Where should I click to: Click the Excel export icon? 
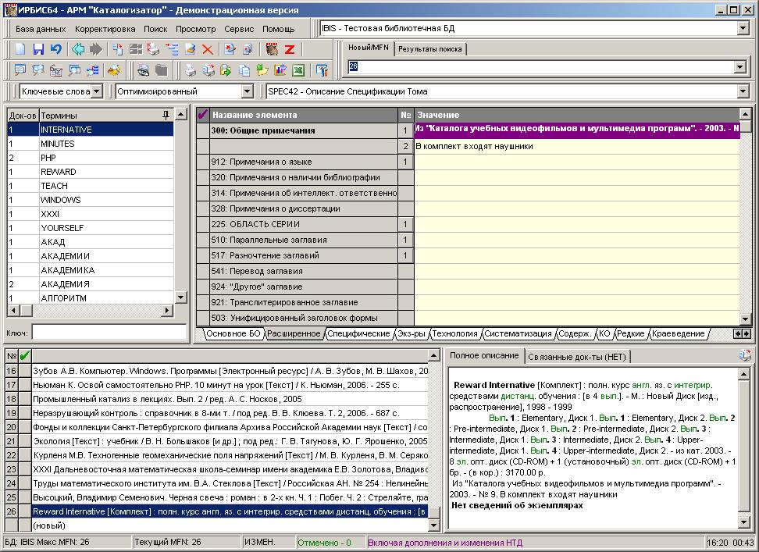pos(298,70)
